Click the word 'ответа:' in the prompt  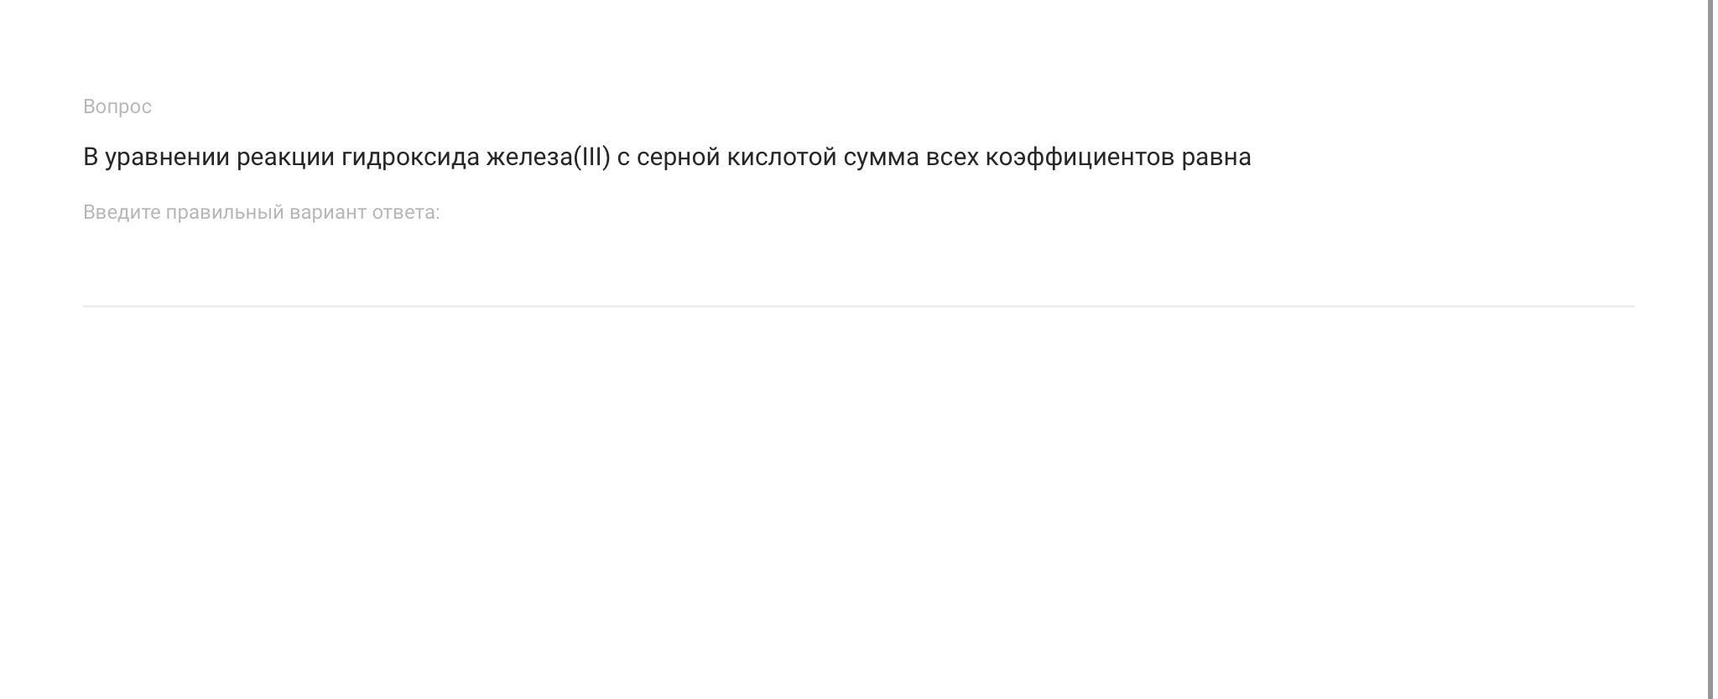(x=406, y=212)
